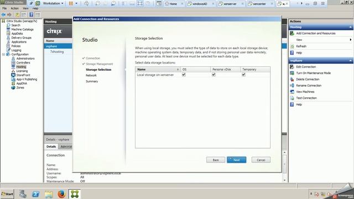Screen dimensions: 354x199
Task: Tick the OS checkbox for Local storage
Action: (184, 75)
